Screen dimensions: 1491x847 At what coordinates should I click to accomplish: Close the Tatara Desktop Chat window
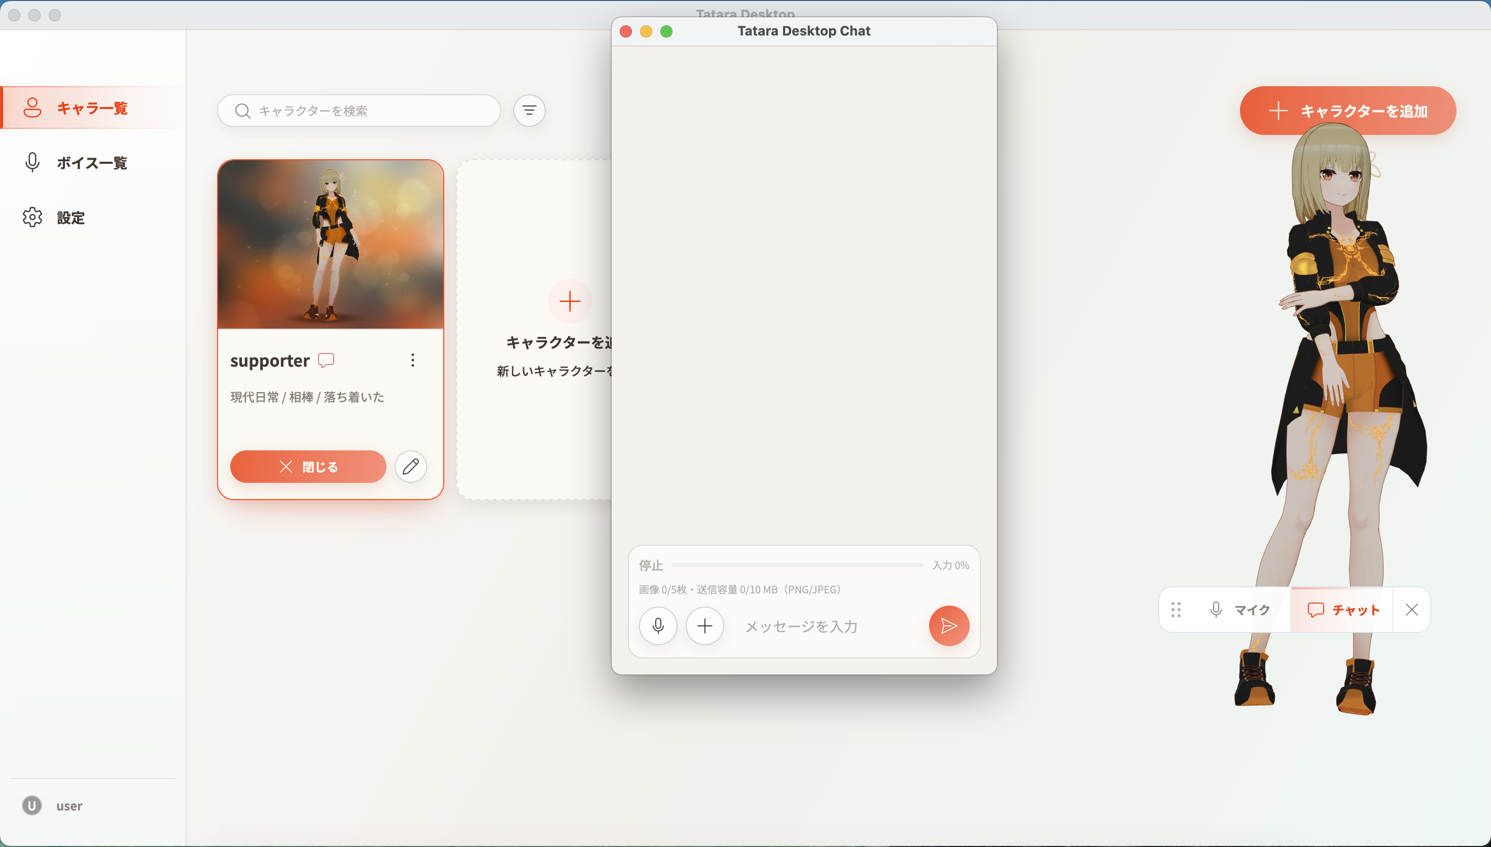626,31
